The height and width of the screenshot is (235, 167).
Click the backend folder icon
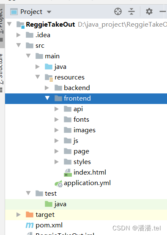(58, 88)
